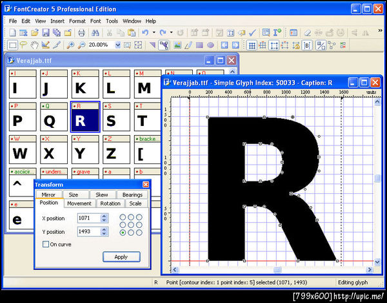This screenshot has height=303, width=387.
Task: Activate the hand pan tool
Action: (x=35, y=45)
